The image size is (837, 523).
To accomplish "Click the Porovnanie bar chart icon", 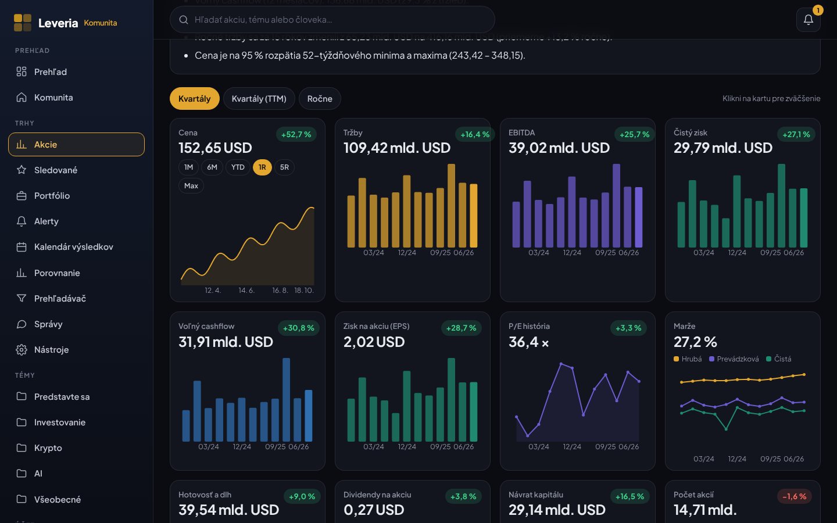I will point(22,273).
